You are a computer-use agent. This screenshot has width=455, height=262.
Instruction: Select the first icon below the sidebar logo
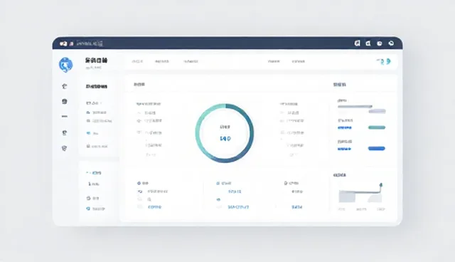65,86
